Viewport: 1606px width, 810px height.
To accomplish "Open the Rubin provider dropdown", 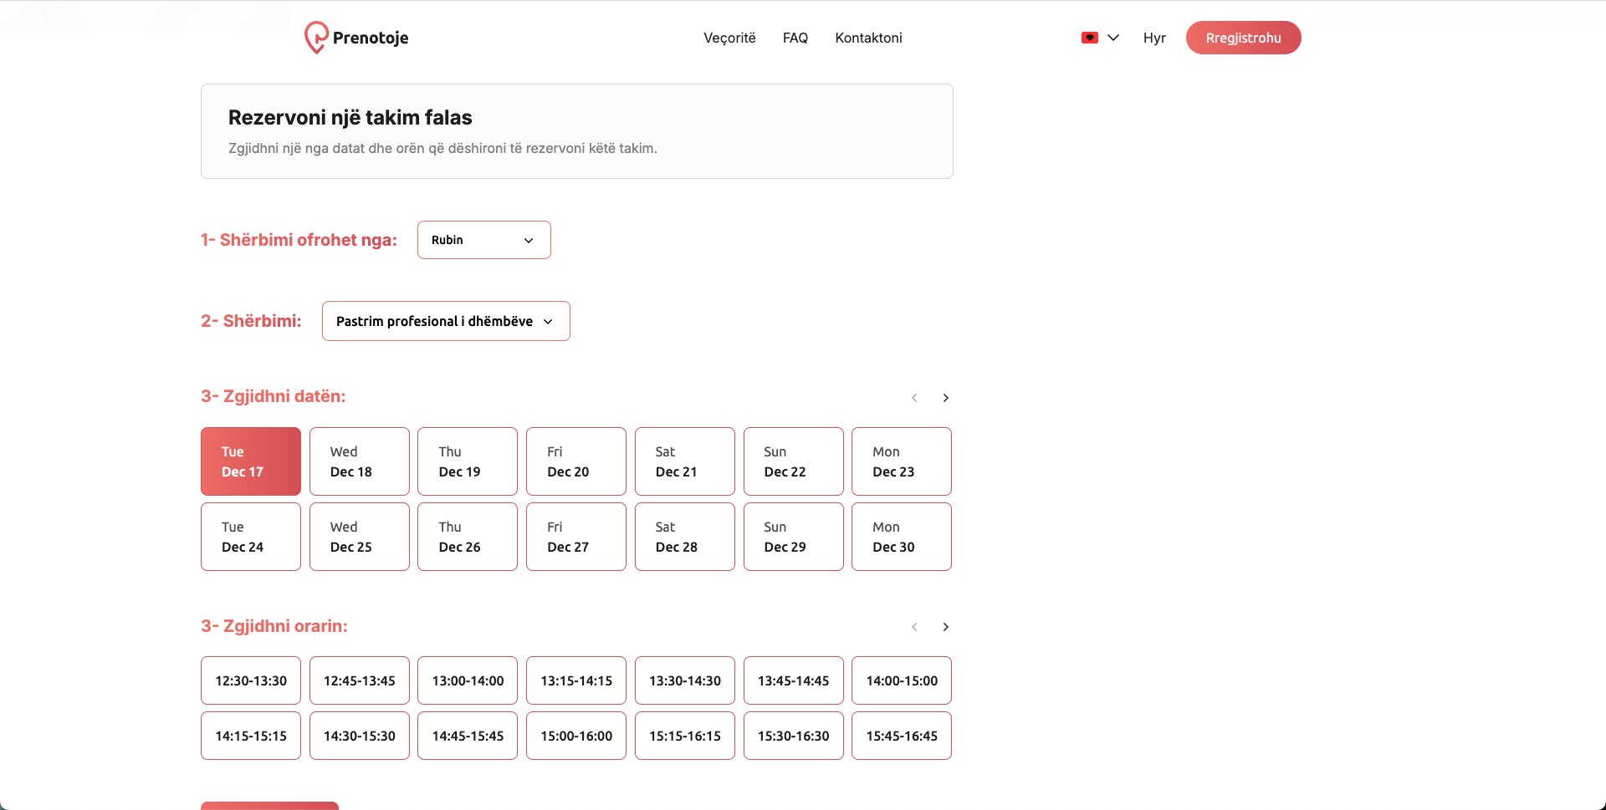I will (x=483, y=240).
